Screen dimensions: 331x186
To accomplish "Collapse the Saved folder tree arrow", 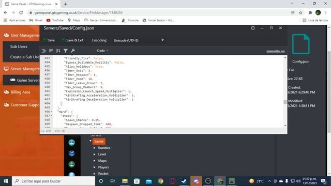I will click(91, 141).
